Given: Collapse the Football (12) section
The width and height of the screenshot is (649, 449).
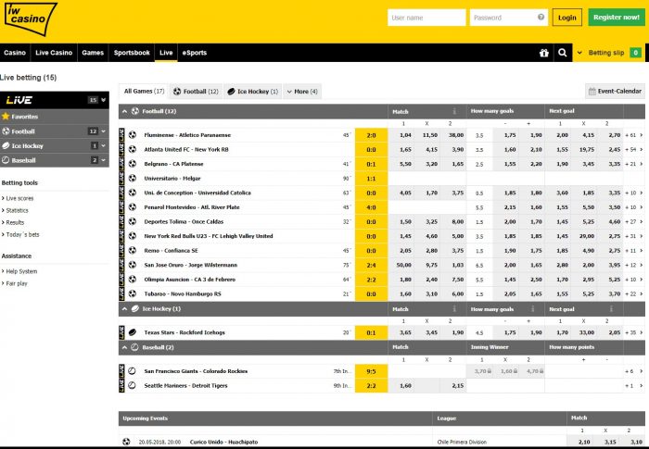Looking at the screenshot, I should click(x=124, y=111).
